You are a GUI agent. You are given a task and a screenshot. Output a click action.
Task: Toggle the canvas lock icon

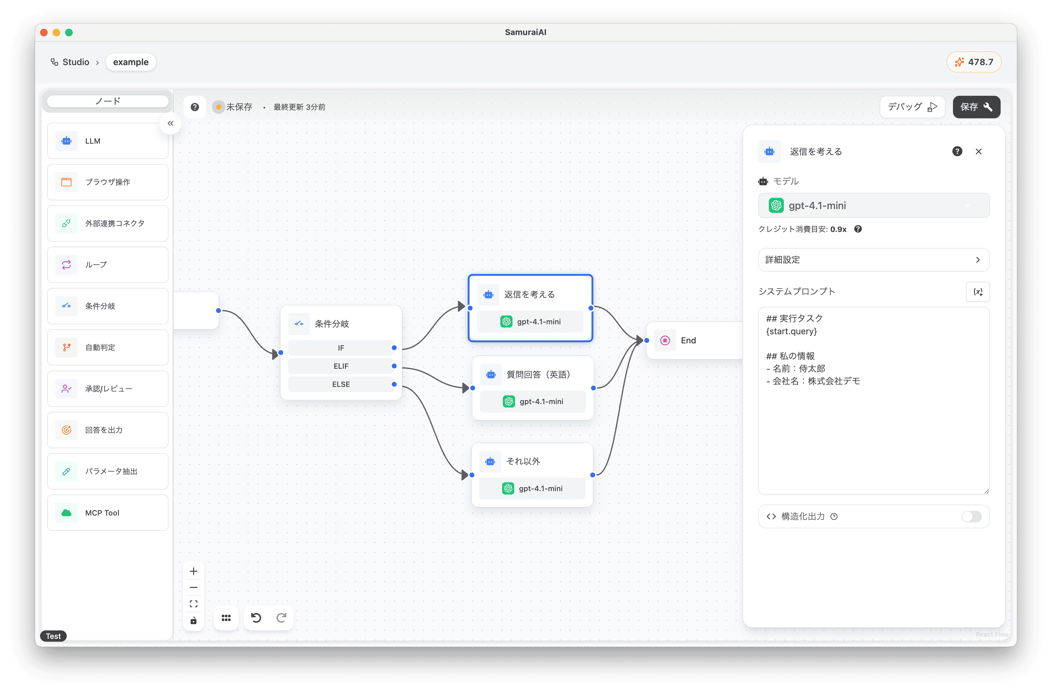pos(193,620)
